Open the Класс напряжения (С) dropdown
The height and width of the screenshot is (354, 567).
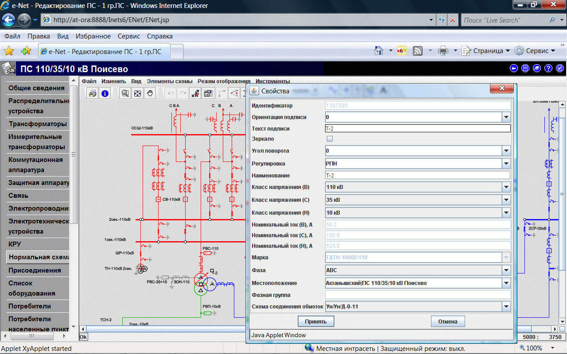[x=506, y=200]
